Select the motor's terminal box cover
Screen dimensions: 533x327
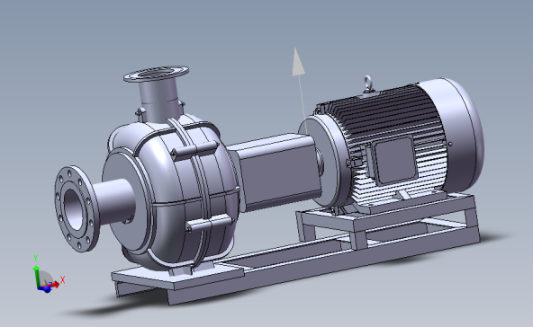(395, 161)
